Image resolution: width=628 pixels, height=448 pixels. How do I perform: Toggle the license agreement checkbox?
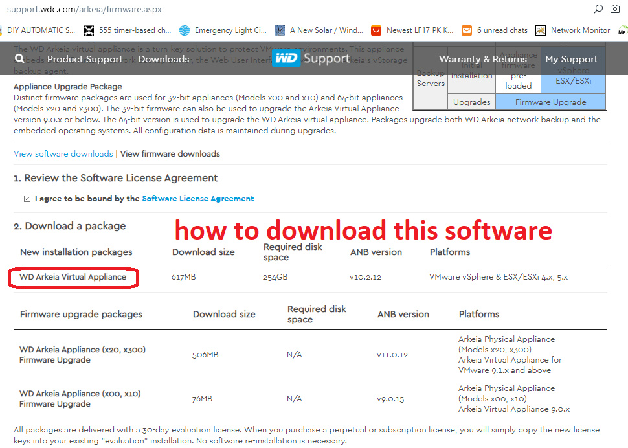27,199
